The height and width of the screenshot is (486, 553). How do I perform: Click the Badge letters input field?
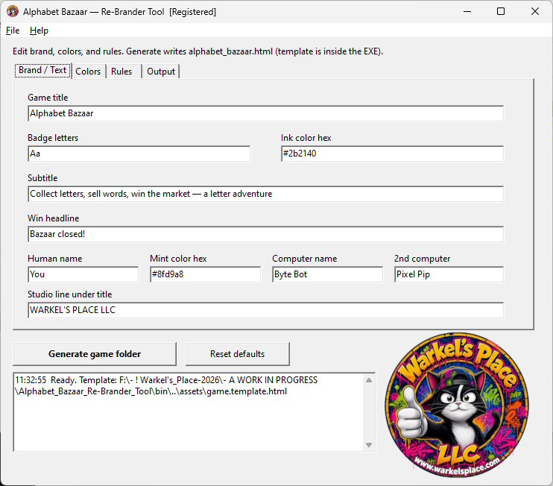coord(139,154)
